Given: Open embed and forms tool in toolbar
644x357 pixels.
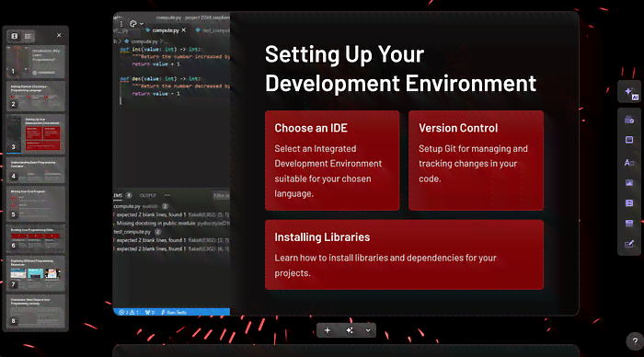Looking at the screenshot, I should (629, 224).
